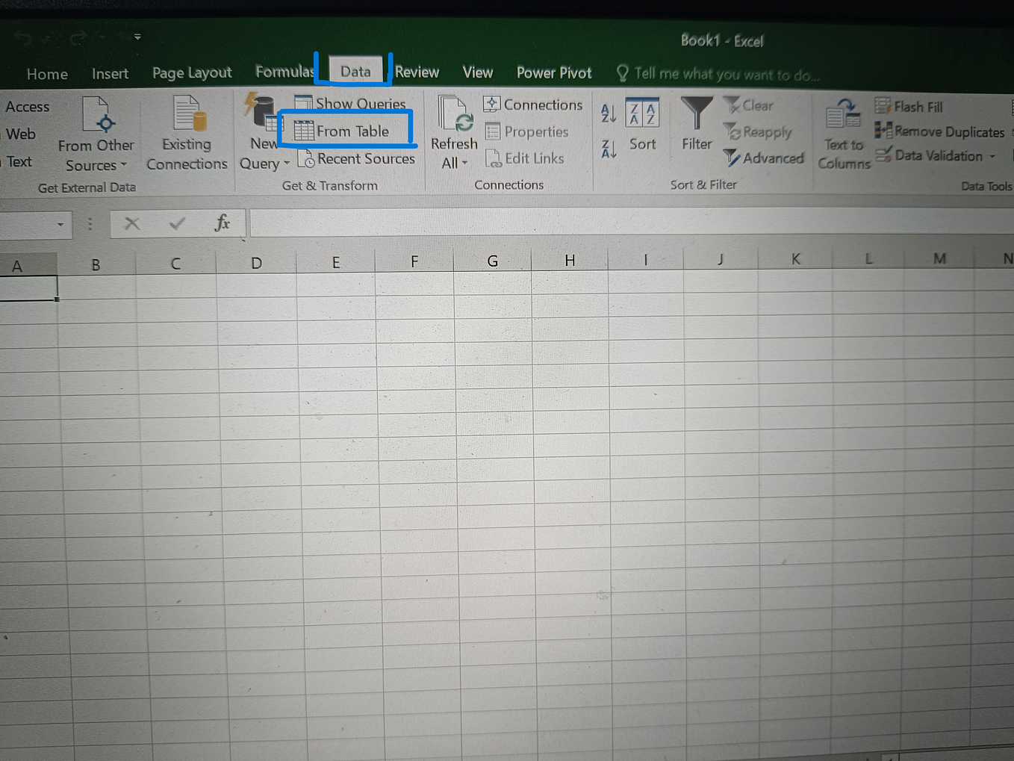Image resolution: width=1014 pixels, height=761 pixels.
Task: Switch to the Insert tab
Action: (110, 73)
